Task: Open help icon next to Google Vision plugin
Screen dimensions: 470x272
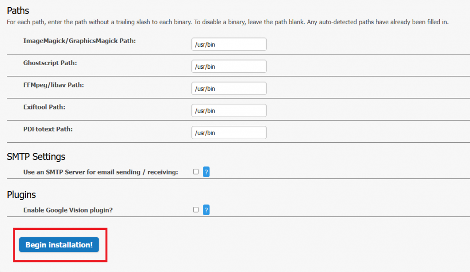Action: [x=206, y=210]
